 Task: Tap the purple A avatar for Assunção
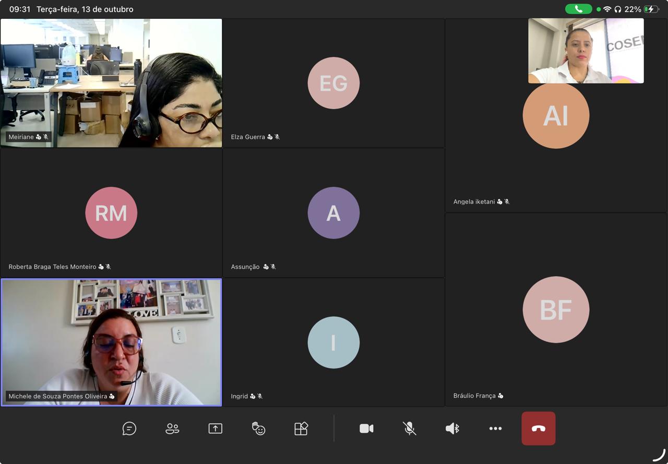pyautogui.click(x=333, y=213)
